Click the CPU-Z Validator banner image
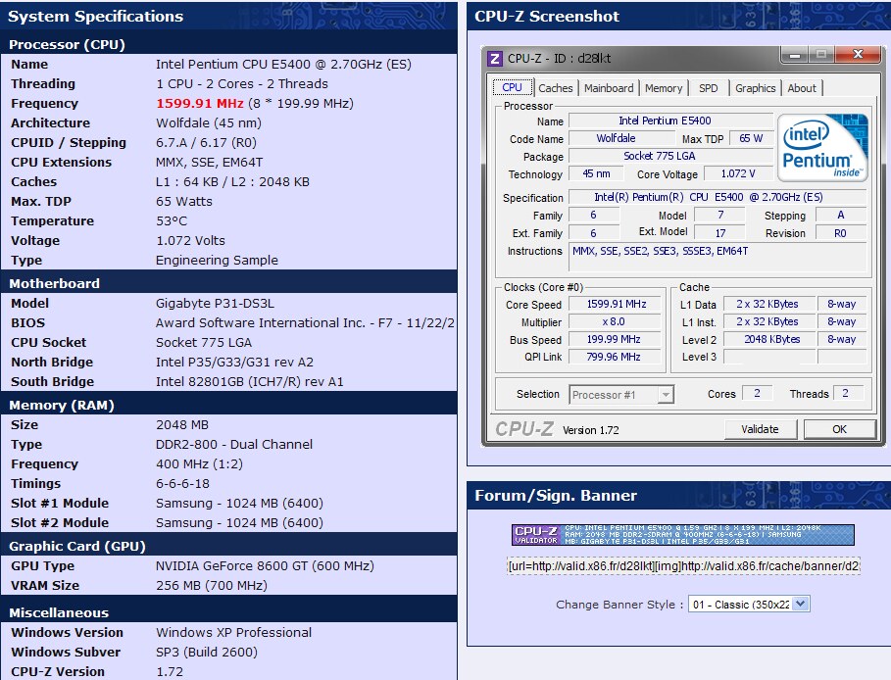The height and width of the screenshot is (680, 891). pos(682,535)
